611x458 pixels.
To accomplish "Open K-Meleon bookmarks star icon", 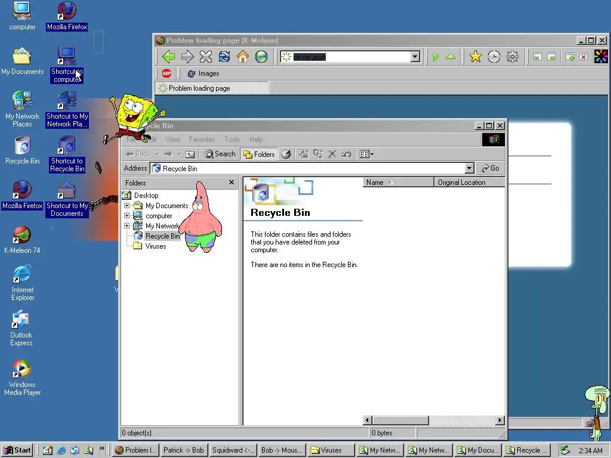I will point(475,57).
